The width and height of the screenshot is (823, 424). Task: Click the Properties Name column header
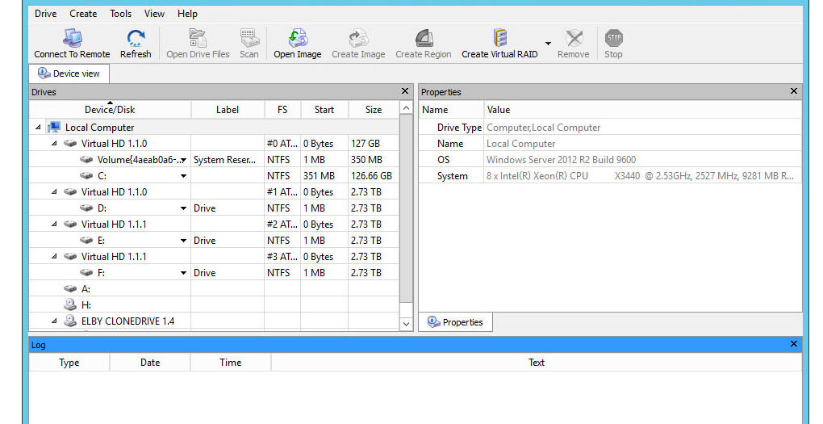pyautogui.click(x=451, y=110)
